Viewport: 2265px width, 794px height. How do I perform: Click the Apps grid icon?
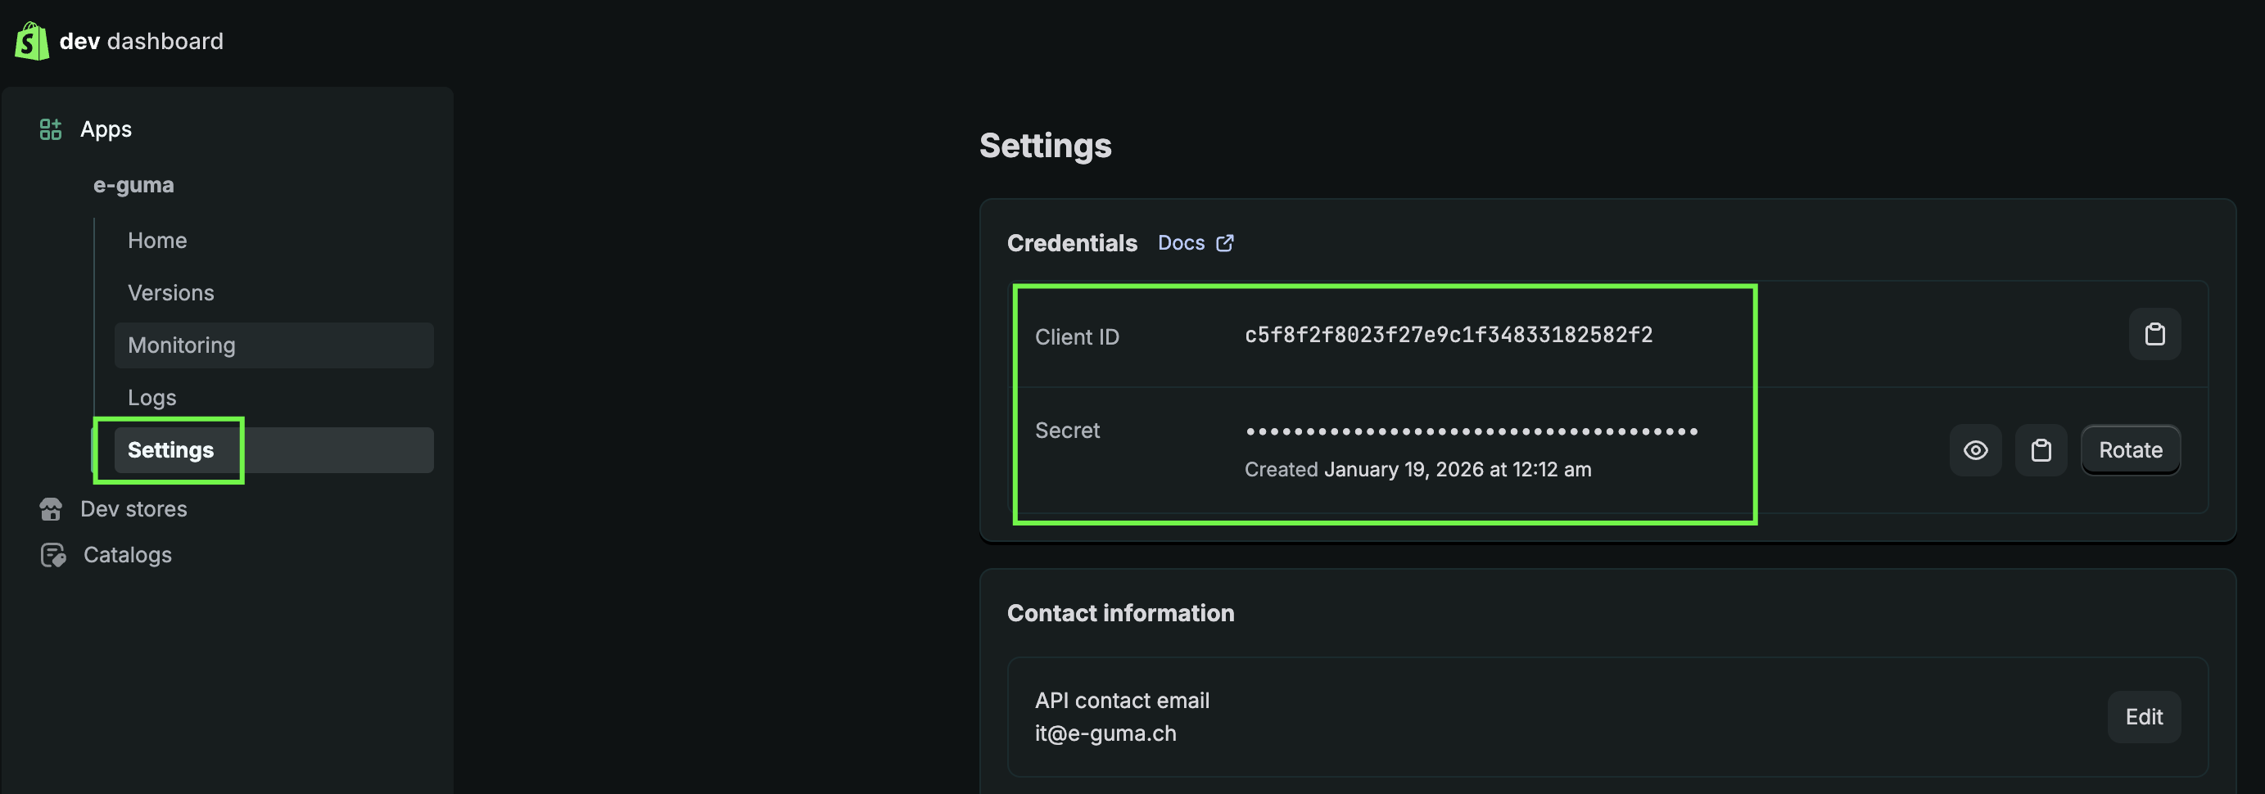[x=51, y=129]
